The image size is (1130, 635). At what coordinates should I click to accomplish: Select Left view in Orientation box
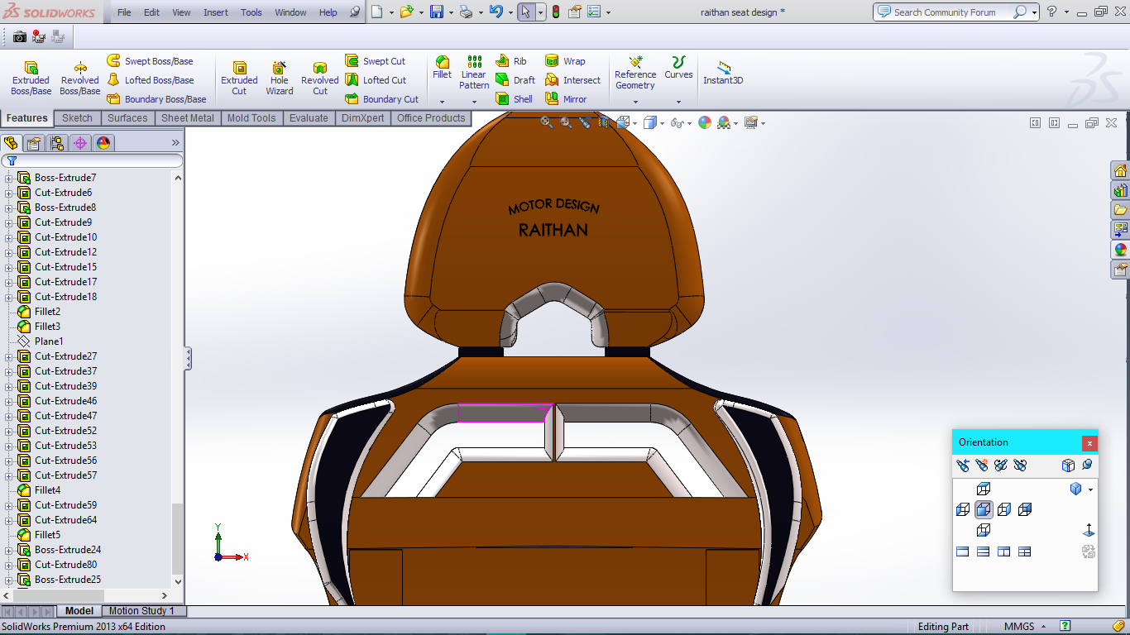963,509
